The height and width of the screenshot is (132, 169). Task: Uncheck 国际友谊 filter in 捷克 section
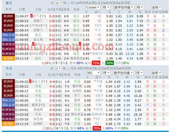[90, 3]
